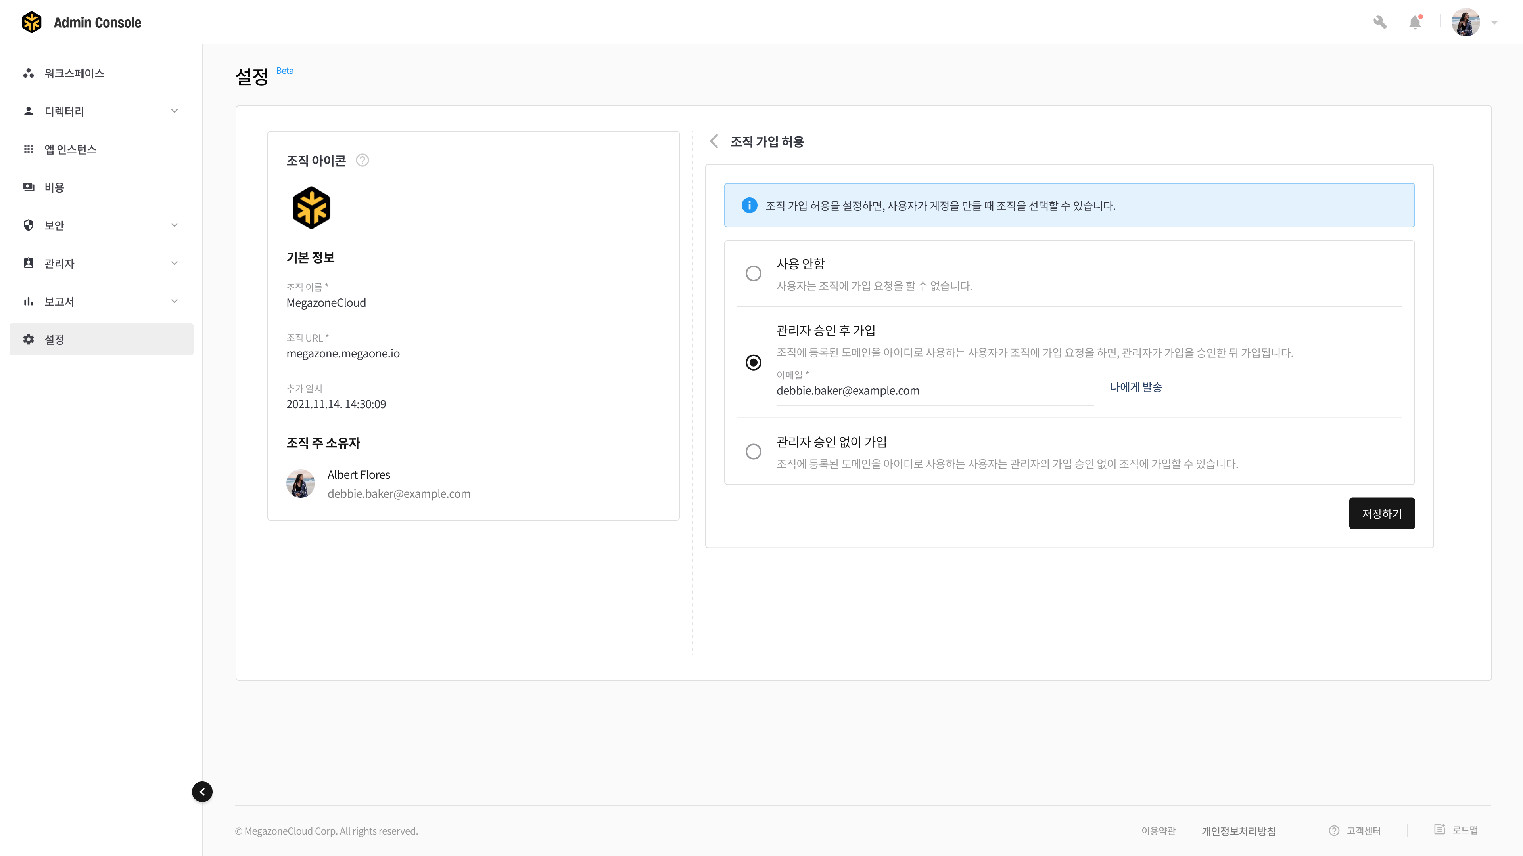
Task: Open 관리자 menu item
Action: pos(101,263)
